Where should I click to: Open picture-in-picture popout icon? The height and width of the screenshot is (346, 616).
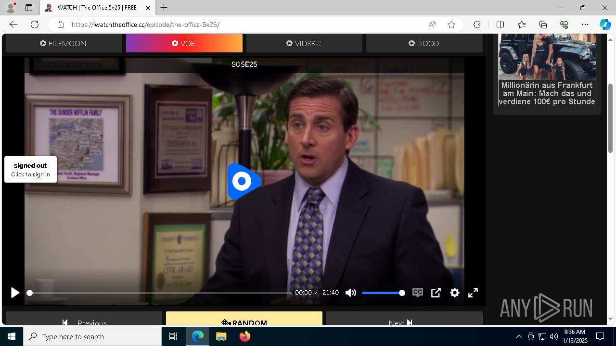436,293
